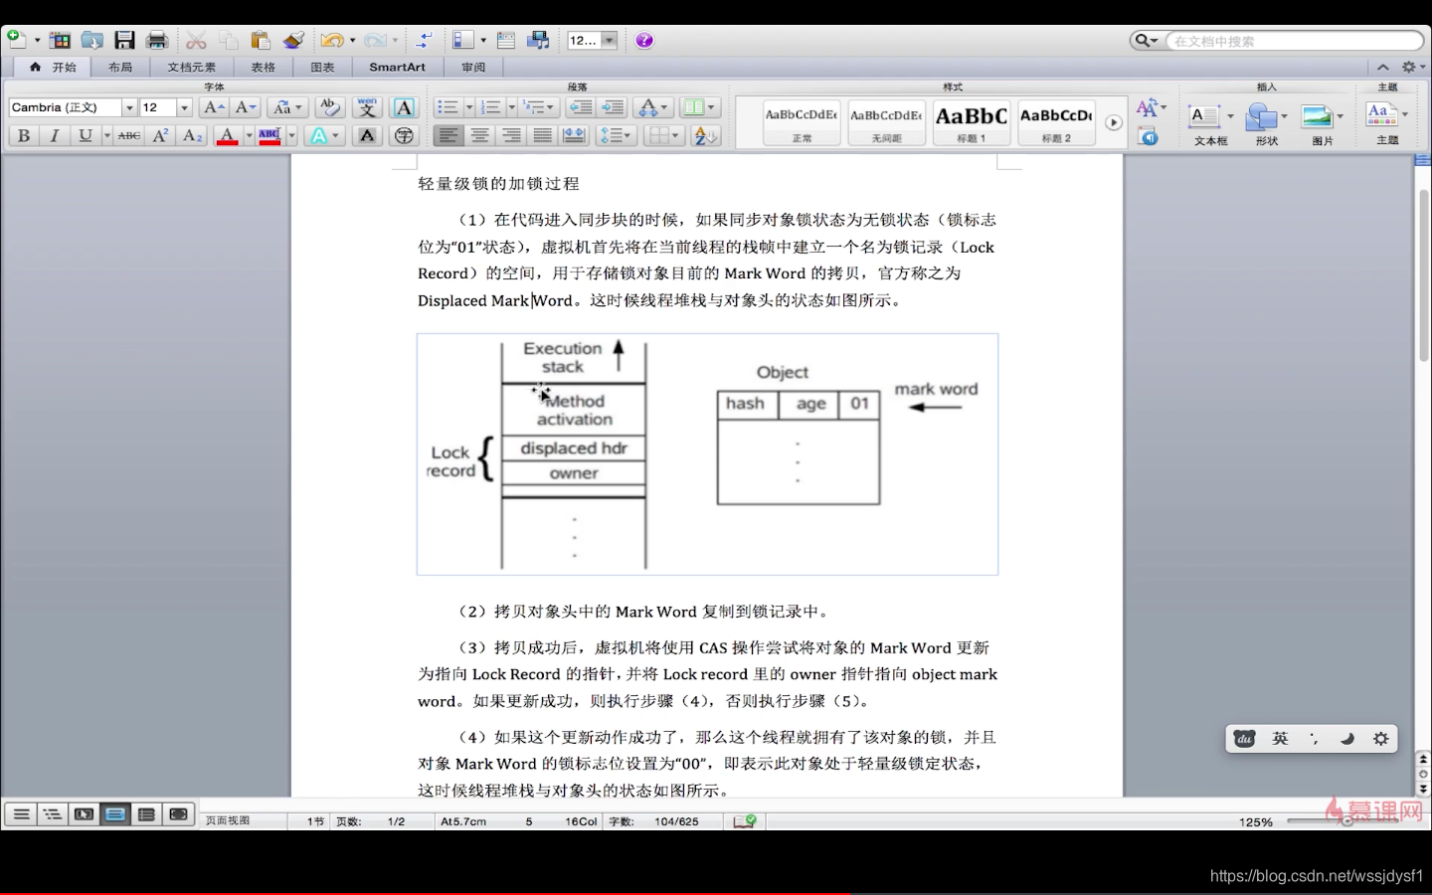Justify paragraph text

point(543,135)
